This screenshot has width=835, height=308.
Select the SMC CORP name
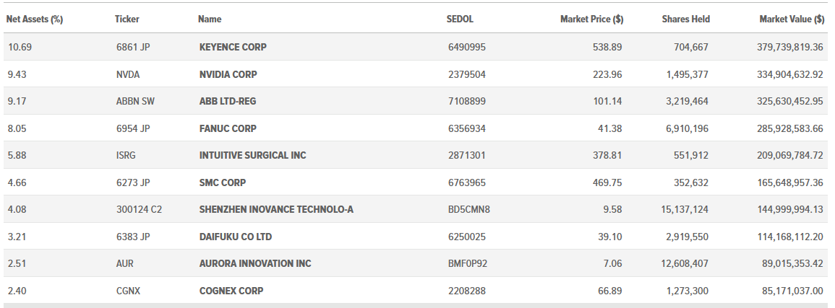click(223, 182)
